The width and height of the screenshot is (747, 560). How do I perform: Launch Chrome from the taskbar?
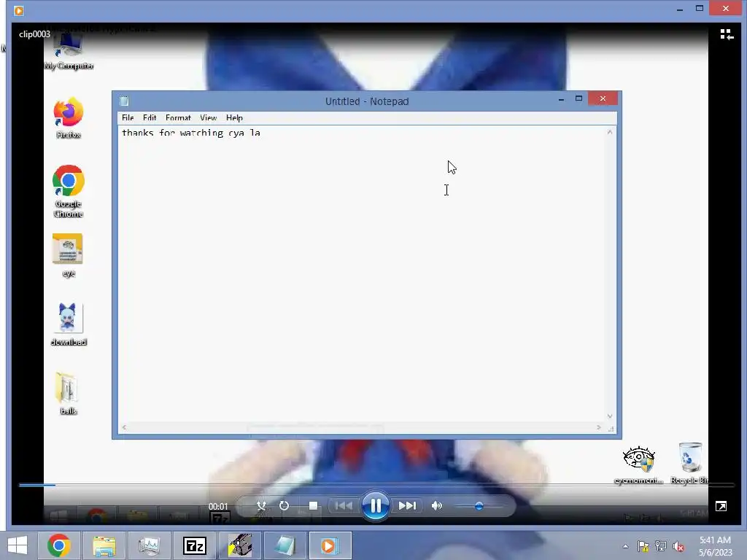coord(59,545)
